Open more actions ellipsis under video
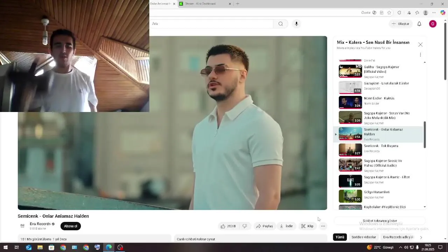The width and height of the screenshot is (448, 252). 323,226
